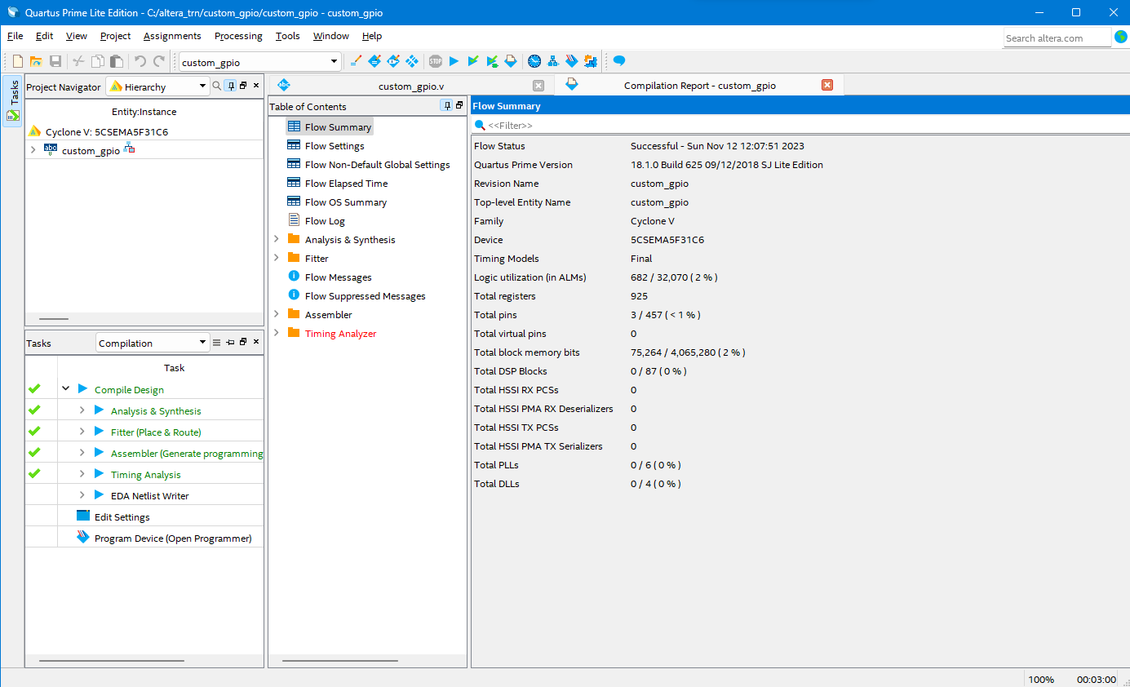Expand the Analysis & Synthesis report folder

[x=277, y=239]
